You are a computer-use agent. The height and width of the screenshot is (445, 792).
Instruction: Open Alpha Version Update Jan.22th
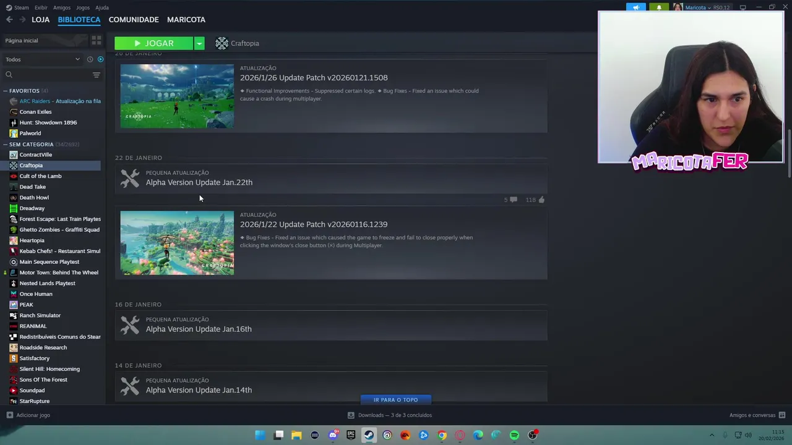pyautogui.click(x=199, y=182)
